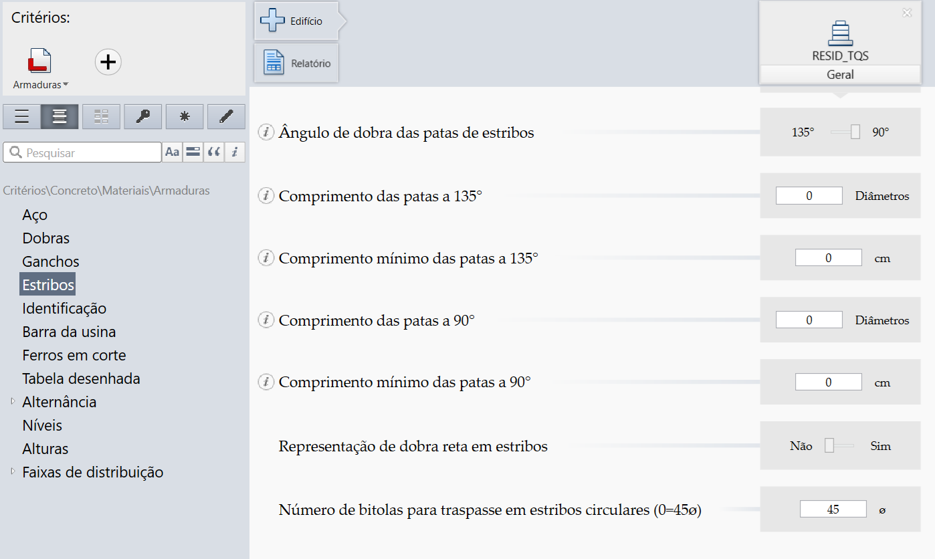Viewport: 935px width, 559px height.
Task: Select Barra da usina tree item
Action: tap(69, 332)
